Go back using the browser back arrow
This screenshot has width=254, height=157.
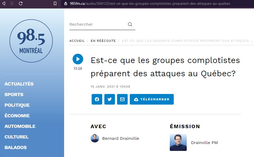4,3
